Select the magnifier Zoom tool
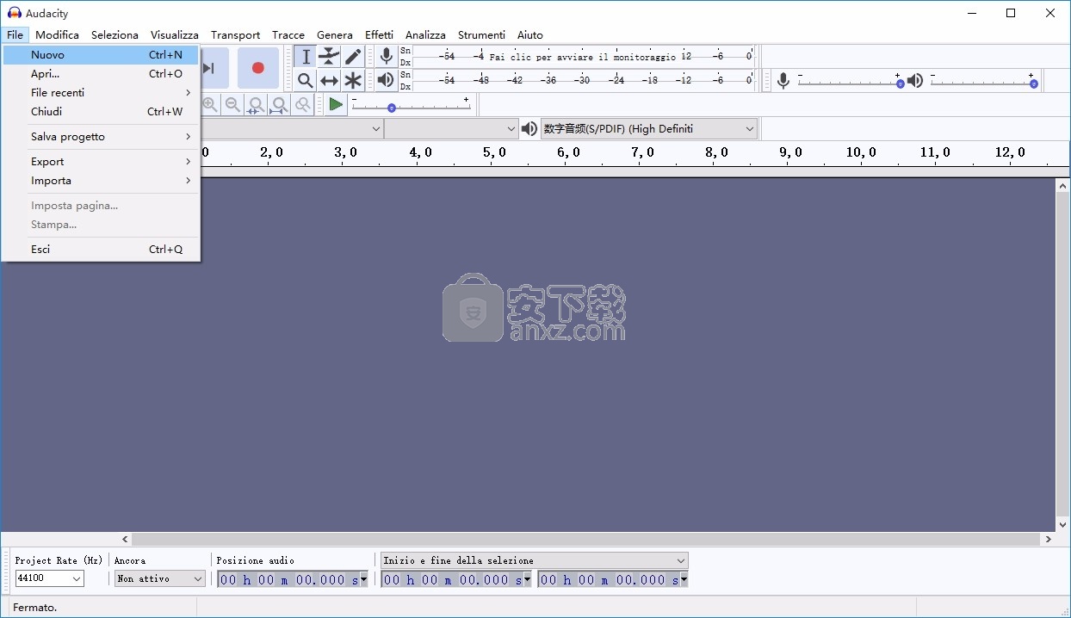The height and width of the screenshot is (618, 1071). tap(306, 80)
